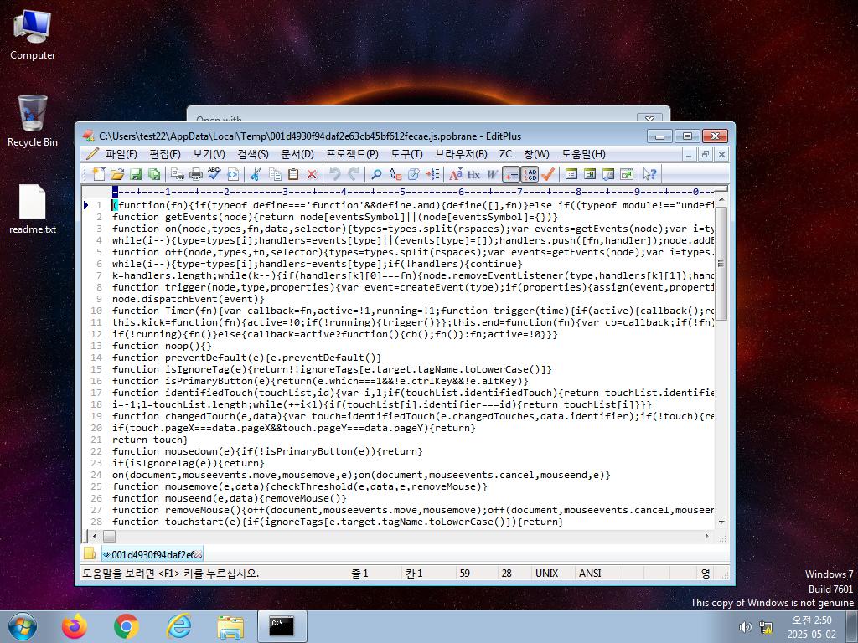858x643 pixels.
Task: Click the Copy toolbar icon
Action: (x=275, y=174)
